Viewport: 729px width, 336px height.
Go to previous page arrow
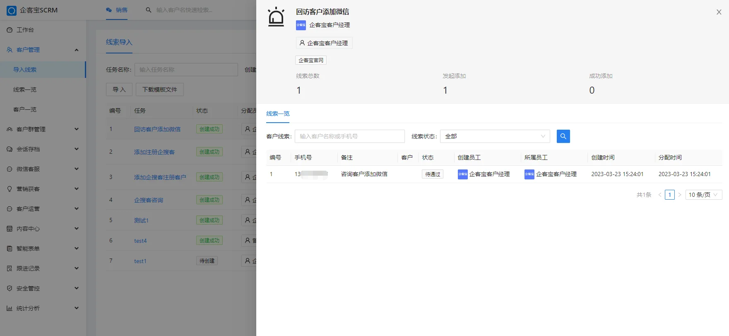point(660,195)
